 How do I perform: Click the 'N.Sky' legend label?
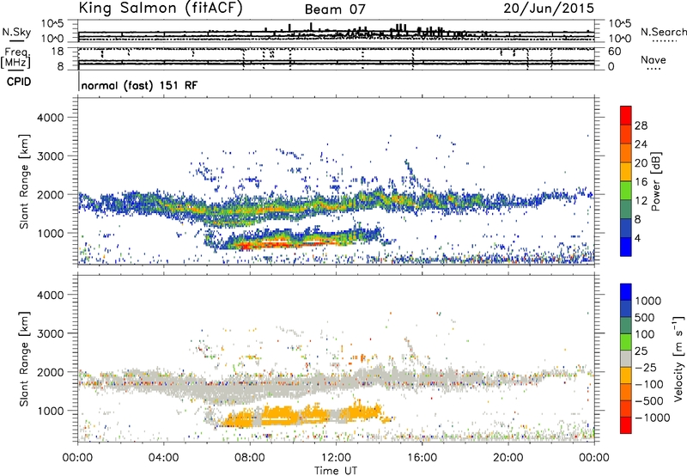(x=16, y=32)
